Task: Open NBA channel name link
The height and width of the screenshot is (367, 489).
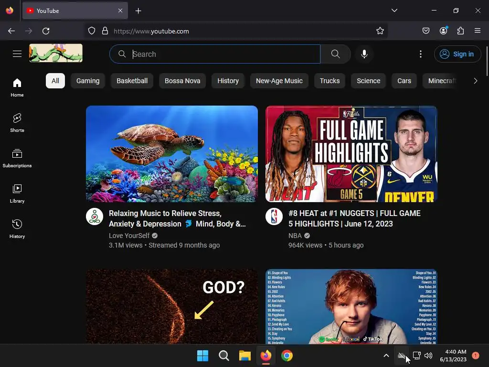Action: point(295,236)
